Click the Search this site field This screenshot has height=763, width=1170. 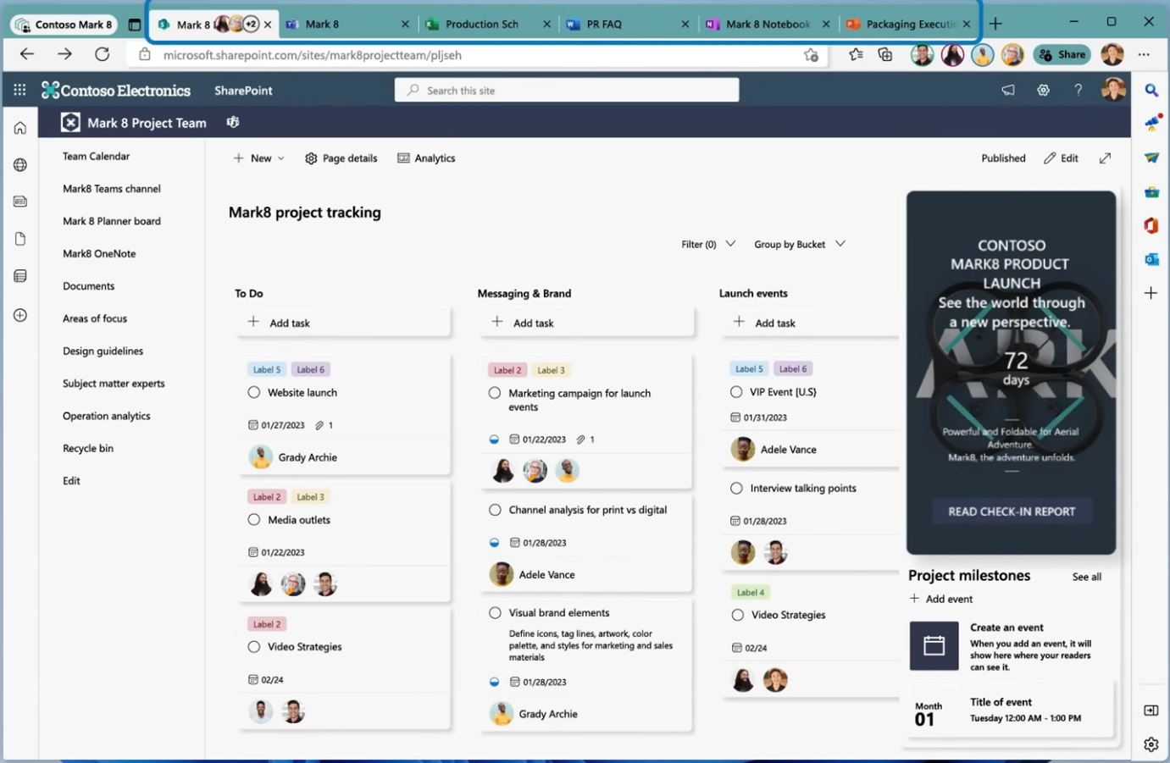[567, 90]
